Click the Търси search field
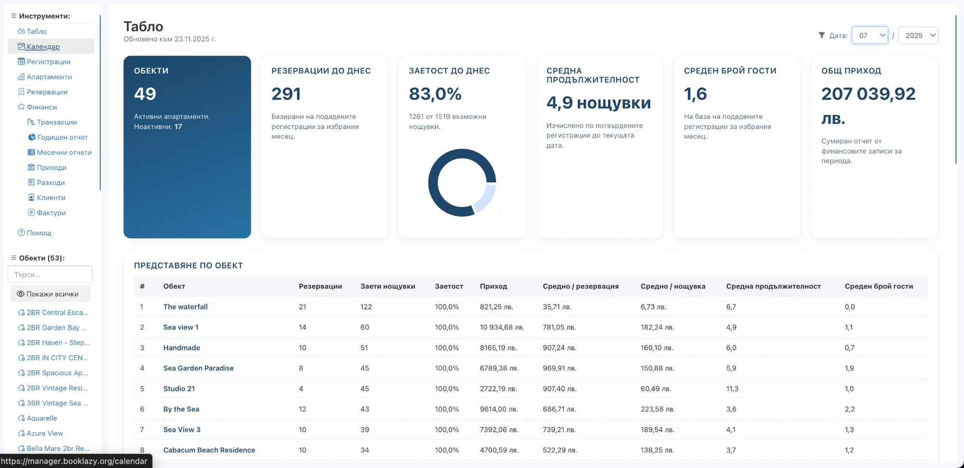 click(x=50, y=274)
